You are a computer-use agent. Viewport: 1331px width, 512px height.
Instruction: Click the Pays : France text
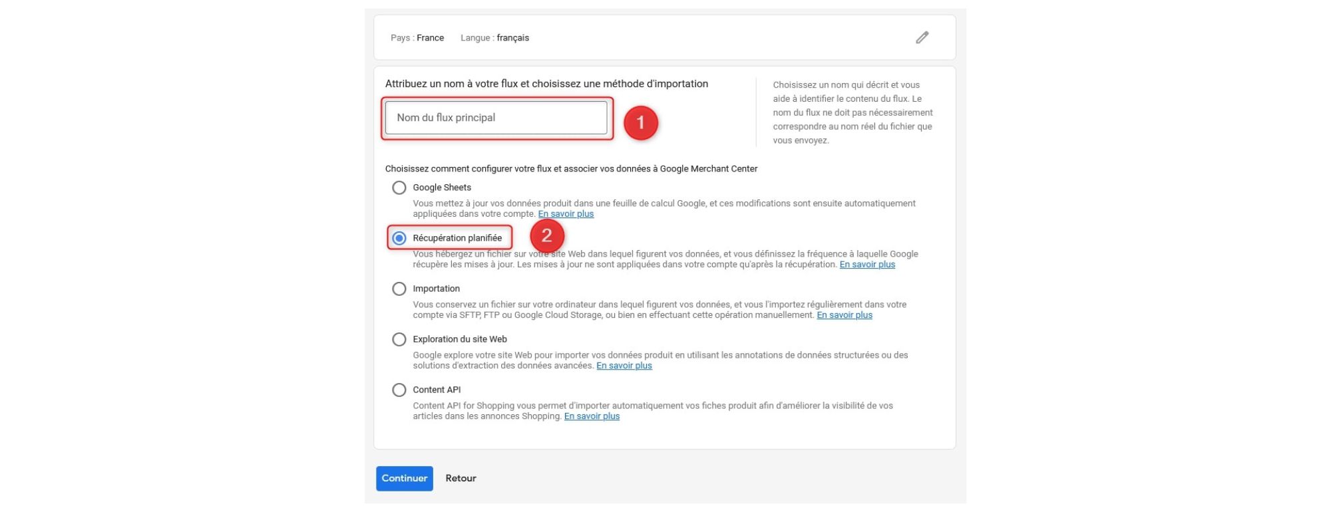tap(417, 38)
